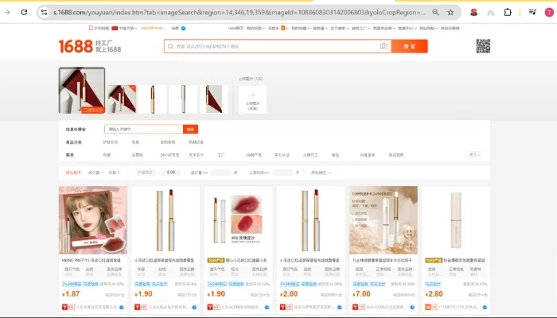Click the zoom magnifier icon in address bar
This screenshot has height=318, width=557.
point(435,13)
